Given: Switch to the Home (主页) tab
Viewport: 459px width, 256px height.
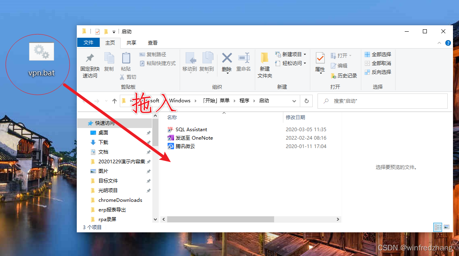Looking at the screenshot, I should point(110,43).
